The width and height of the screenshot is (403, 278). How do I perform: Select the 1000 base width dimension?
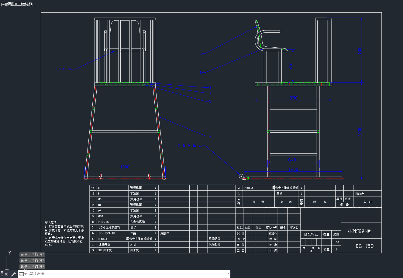[x=125, y=167]
